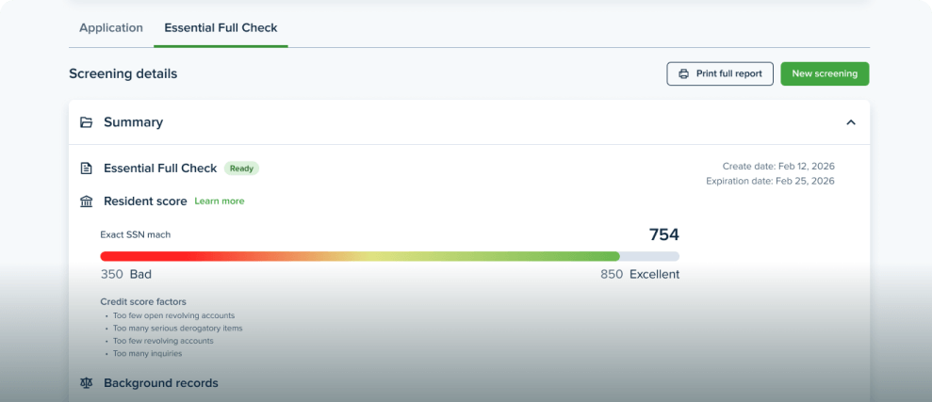The width and height of the screenshot is (932, 402).
Task: Select the Essential Full Check tab
Action: pyautogui.click(x=221, y=28)
